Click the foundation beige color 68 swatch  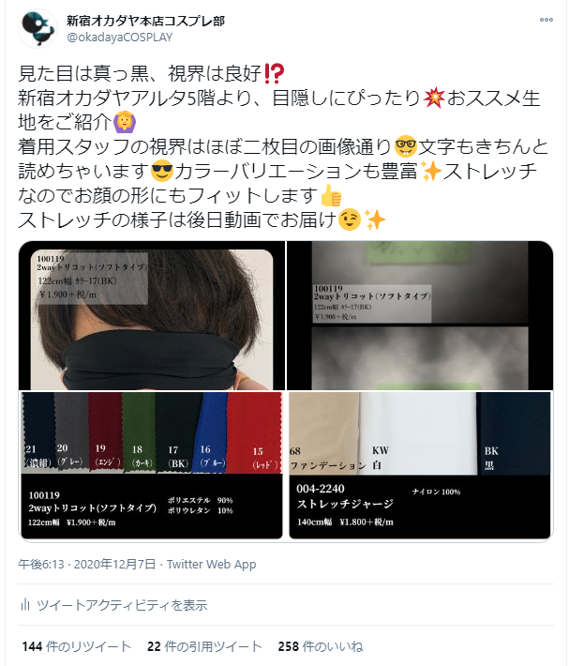click(x=324, y=433)
